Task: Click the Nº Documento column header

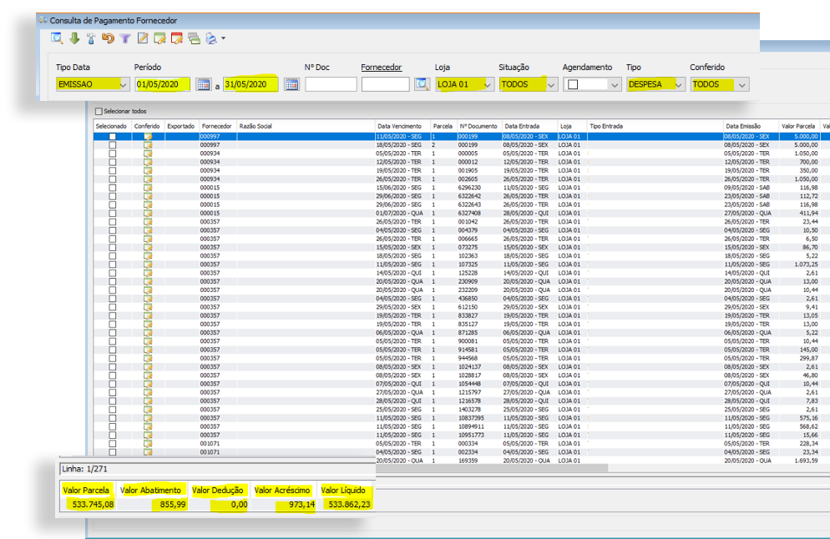Action: pyautogui.click(x=478, y=127)
